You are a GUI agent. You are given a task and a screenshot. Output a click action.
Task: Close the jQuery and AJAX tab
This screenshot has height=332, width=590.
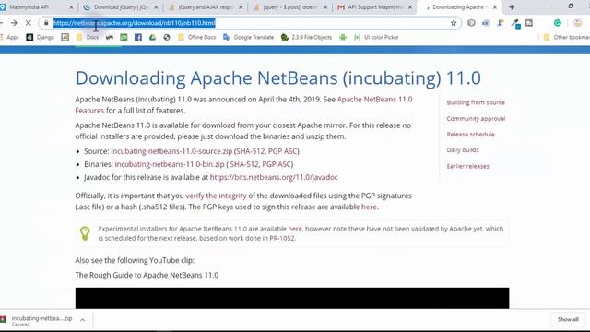[x=241, y=7]
